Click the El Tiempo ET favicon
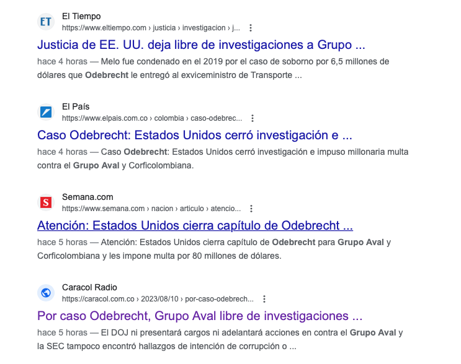 point(46,22)
